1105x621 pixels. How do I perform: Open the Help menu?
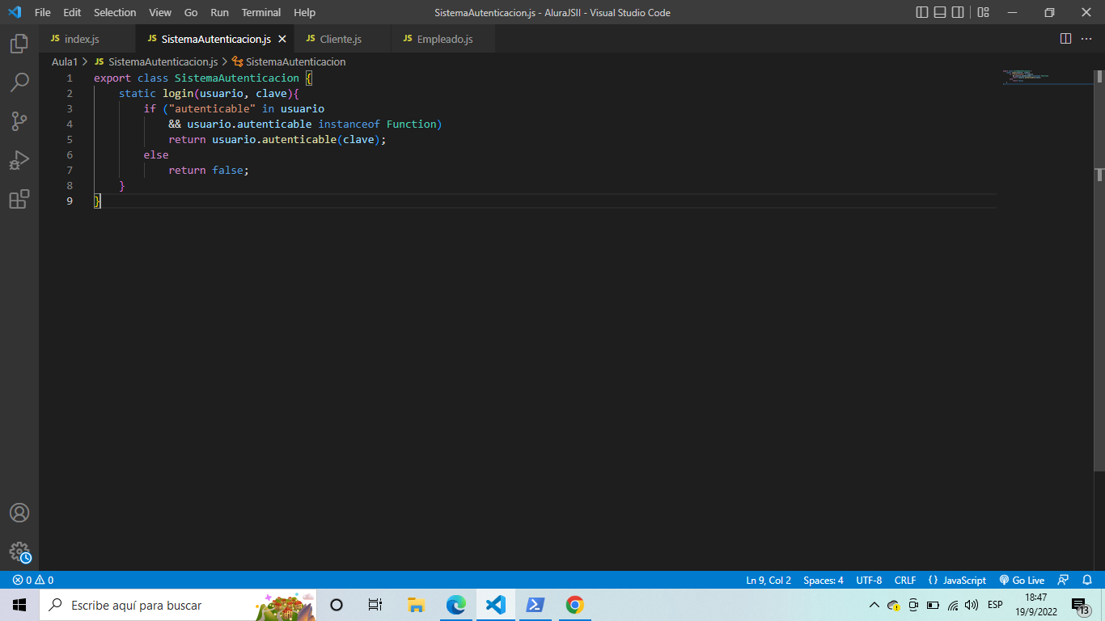pos(305,12)
